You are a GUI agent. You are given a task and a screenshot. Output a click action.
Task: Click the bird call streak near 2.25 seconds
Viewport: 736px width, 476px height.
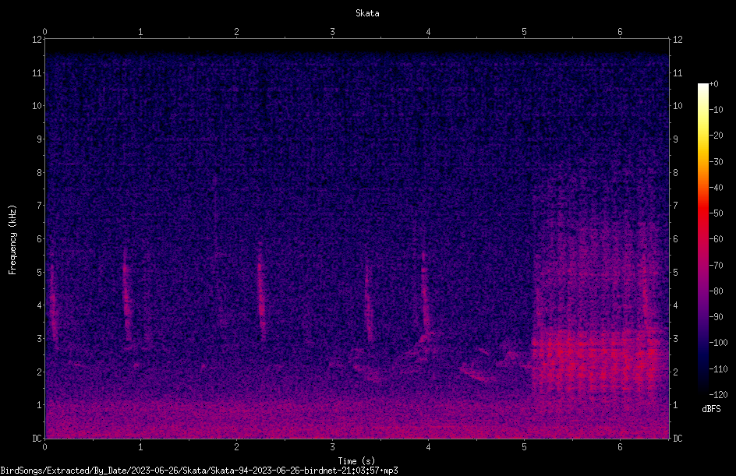pyautogui.click(x=261, y=291)
